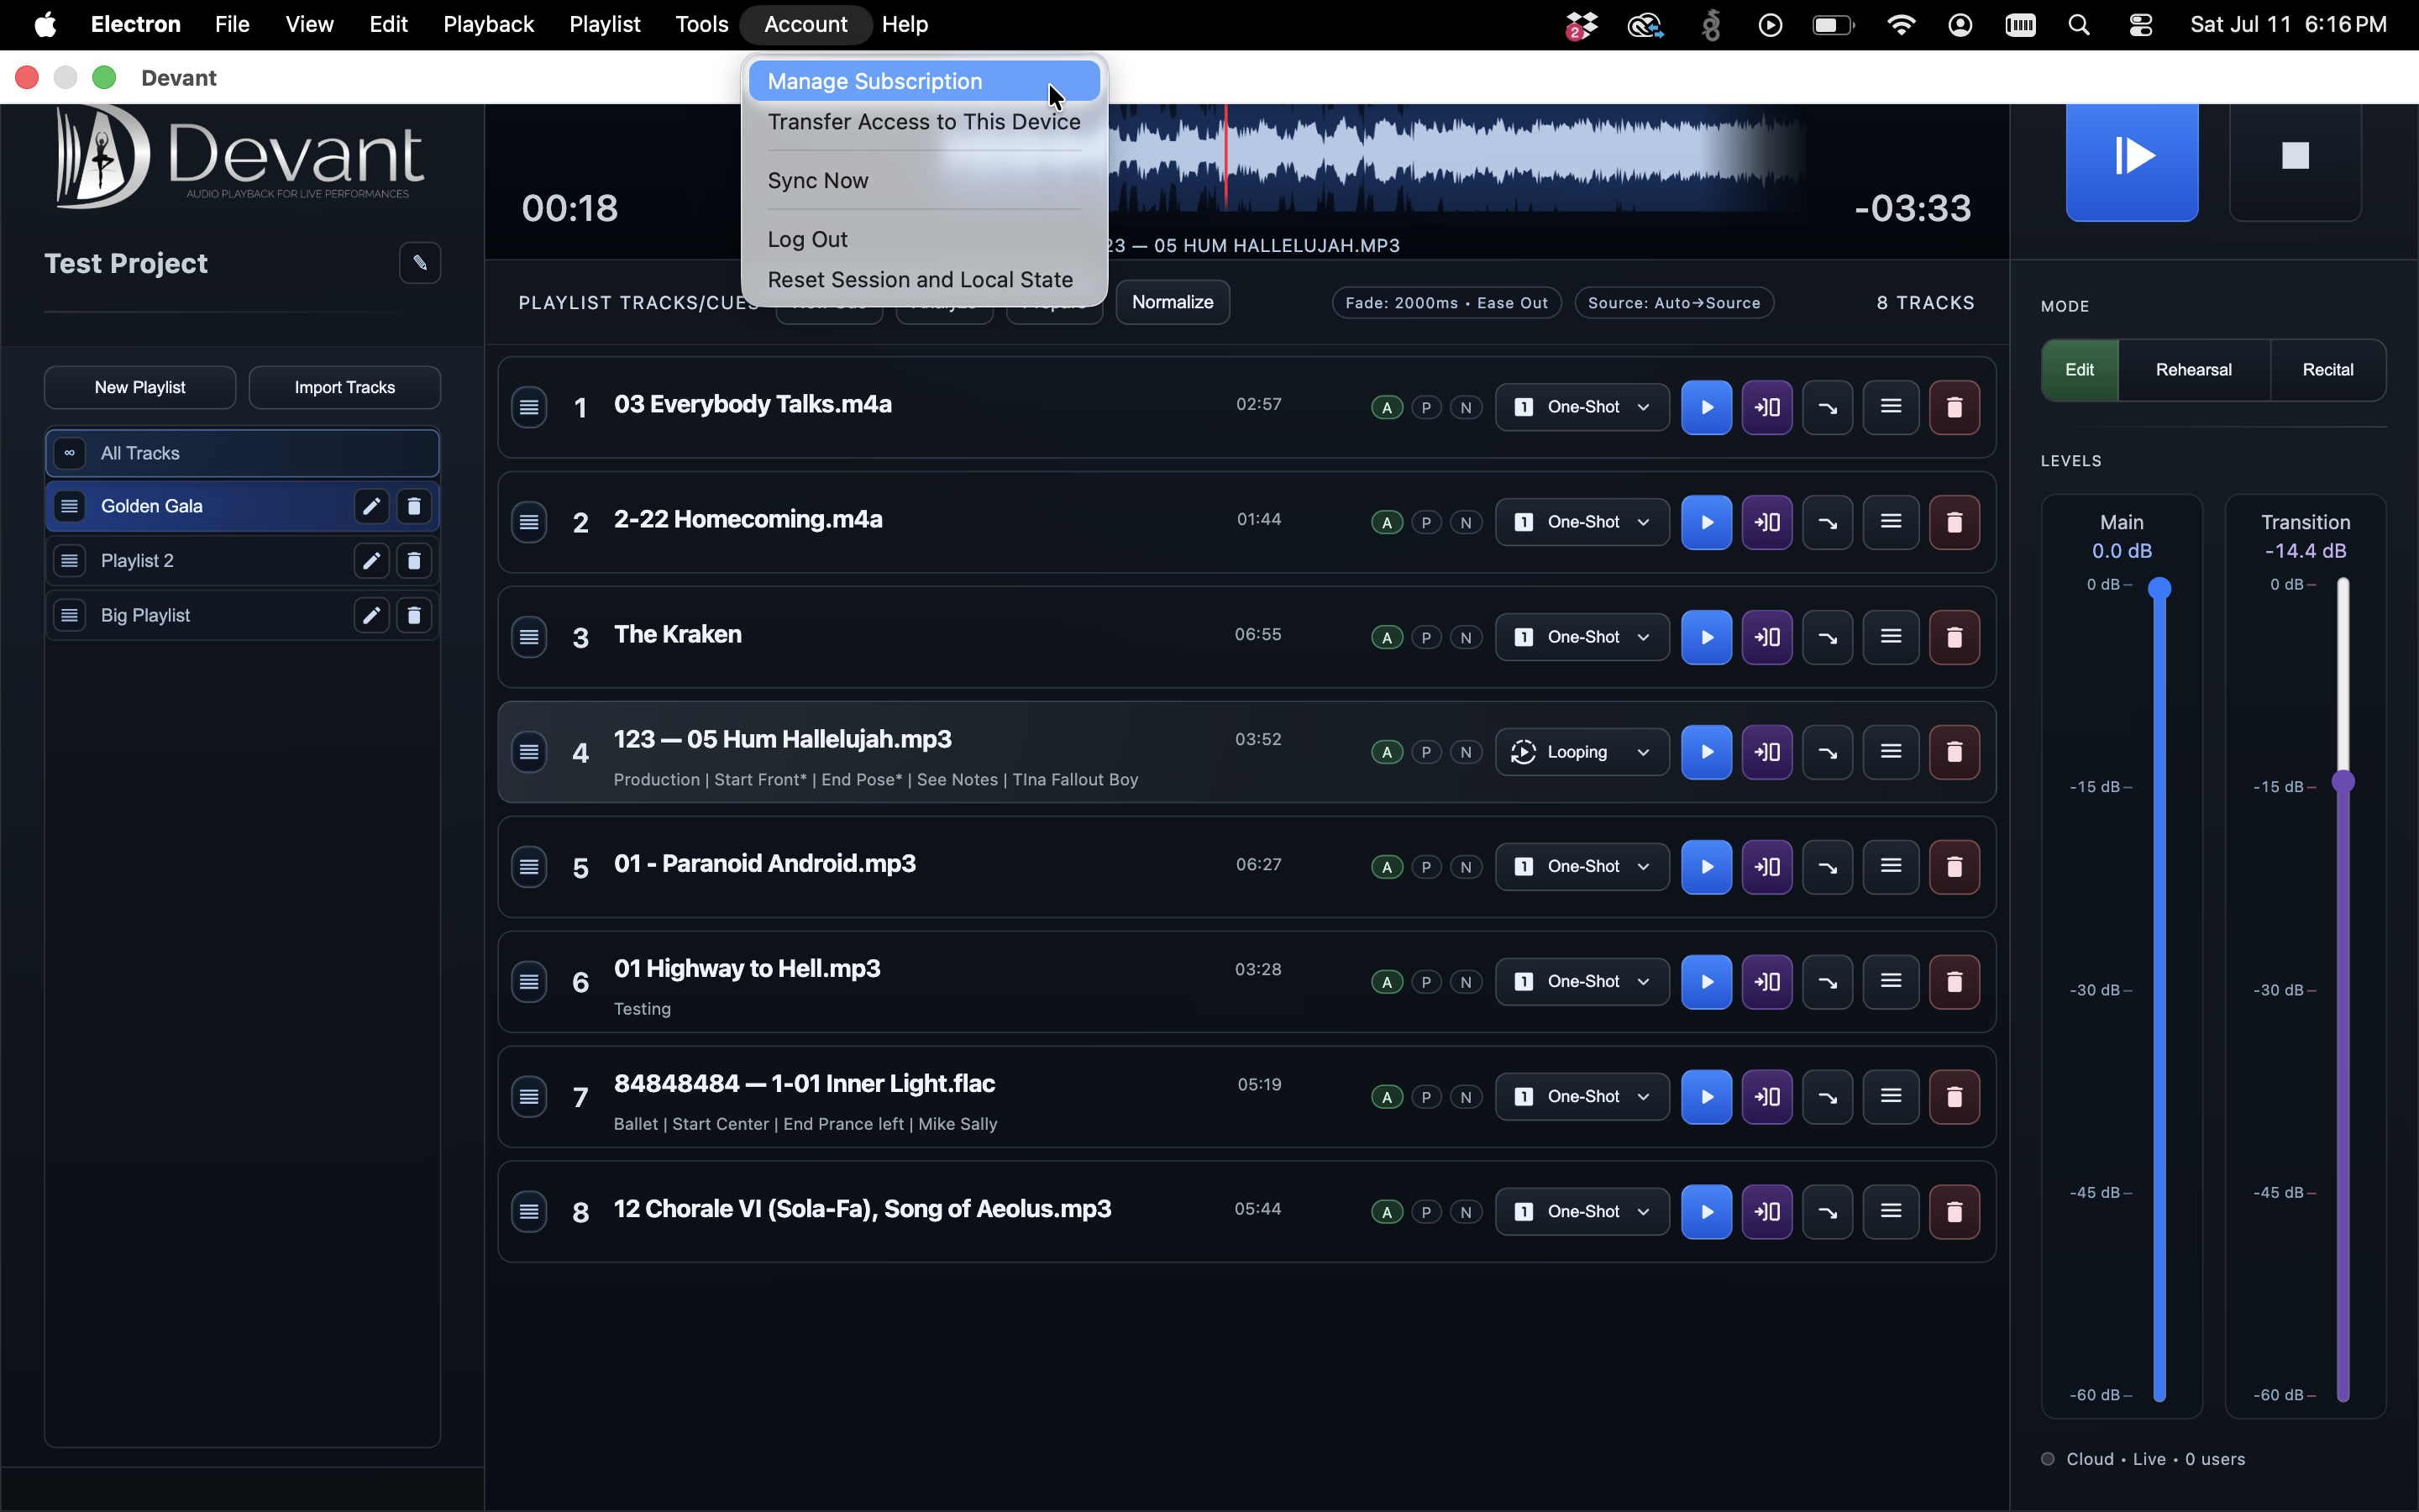
Task: Click the fade arrow icon on Paranoid Android
Action: 1826,867
